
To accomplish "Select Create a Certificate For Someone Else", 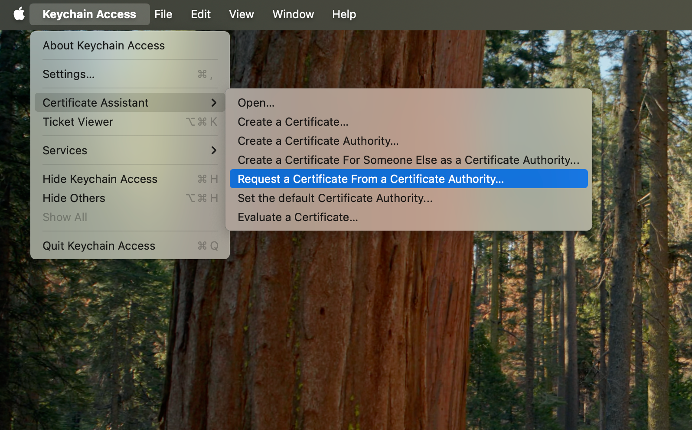I will pyautogui.click(x=409, y=160).
